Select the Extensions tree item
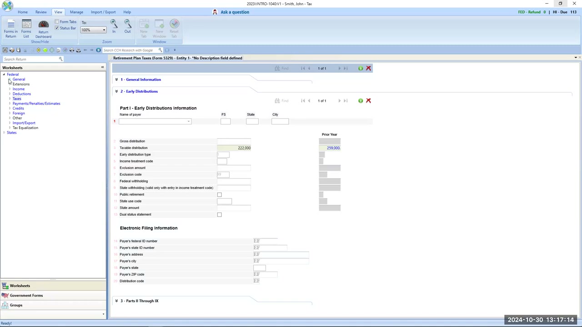Screen dimensions: 582x327 pos(21,84)
